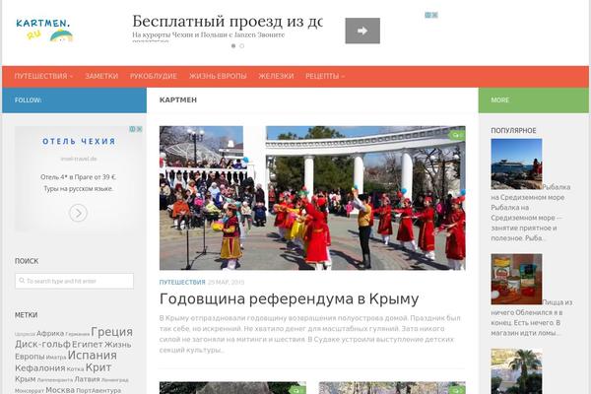The image size is (591, 394).
Task: Click comment icon on bottom-right post thumbnail
Action: pyautogui.click(x=457, y=390)
